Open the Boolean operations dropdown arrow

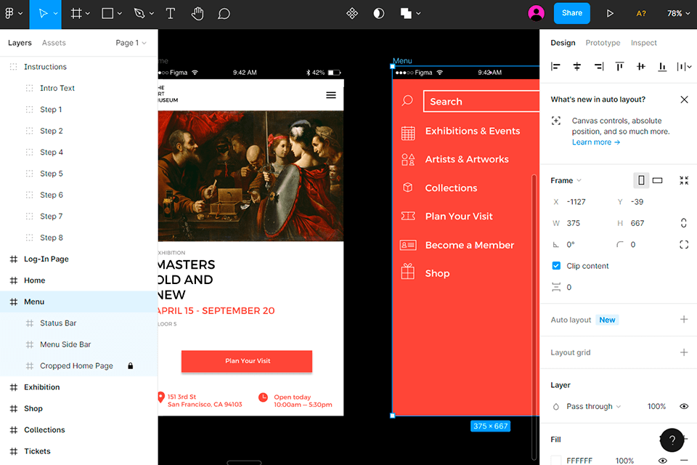418,14
